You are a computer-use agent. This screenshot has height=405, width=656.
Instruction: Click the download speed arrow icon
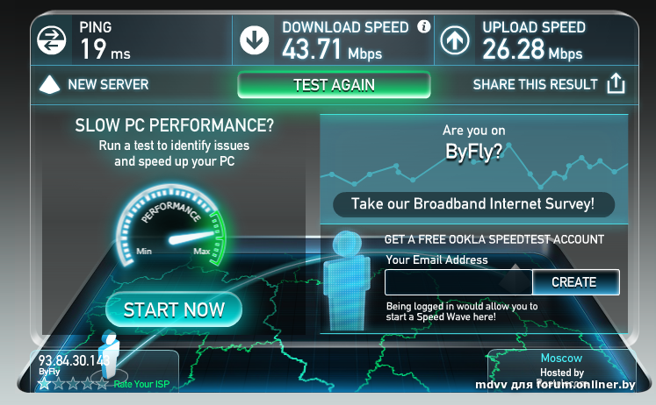254,40
